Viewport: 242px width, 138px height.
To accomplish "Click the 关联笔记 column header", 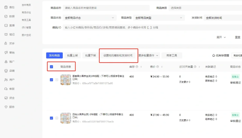I will (211, 67).
